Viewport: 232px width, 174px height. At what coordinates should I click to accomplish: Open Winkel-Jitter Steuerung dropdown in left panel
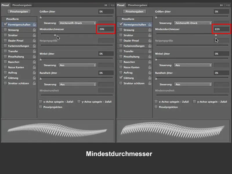pos(77,65)
